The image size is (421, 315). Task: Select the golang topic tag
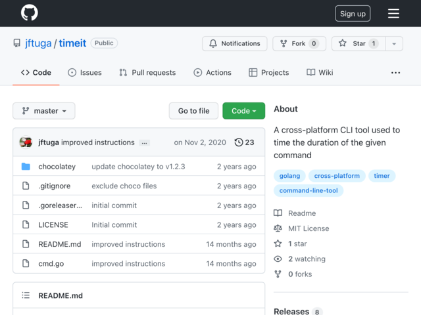[289, 176]
